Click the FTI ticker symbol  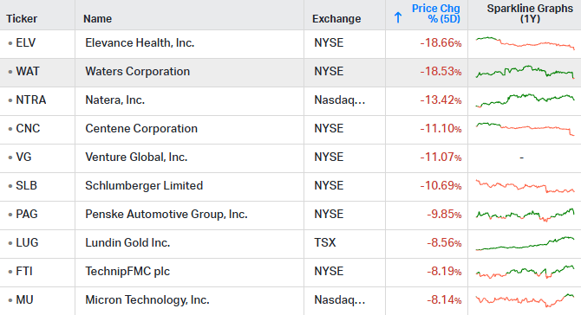pyautogui.click(x=24, y=272)
